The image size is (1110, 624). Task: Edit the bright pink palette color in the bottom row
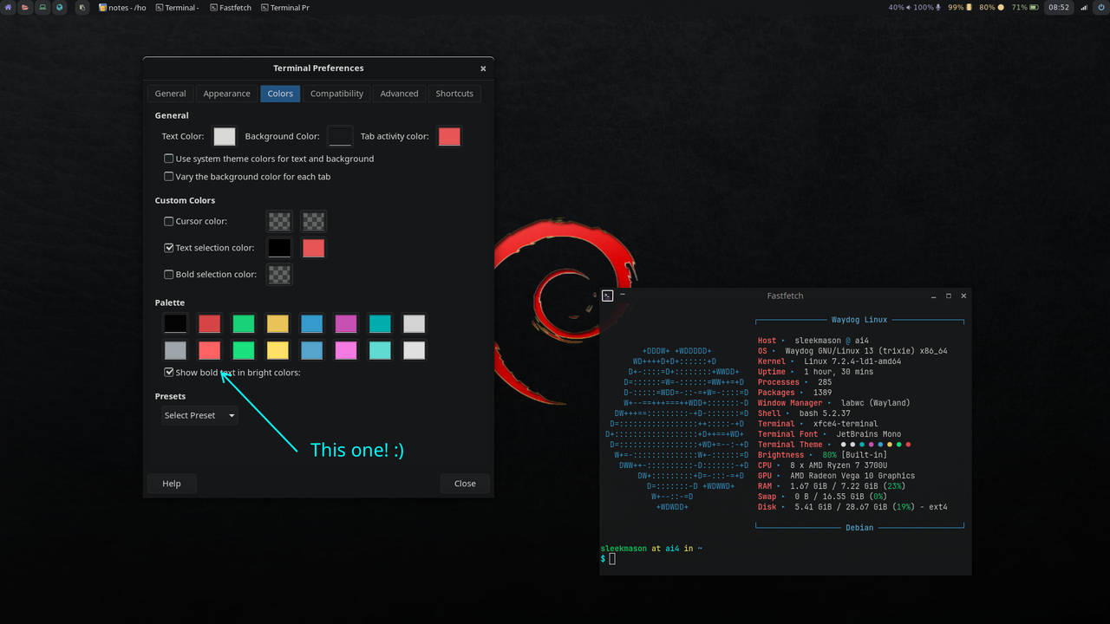point(346,350)
